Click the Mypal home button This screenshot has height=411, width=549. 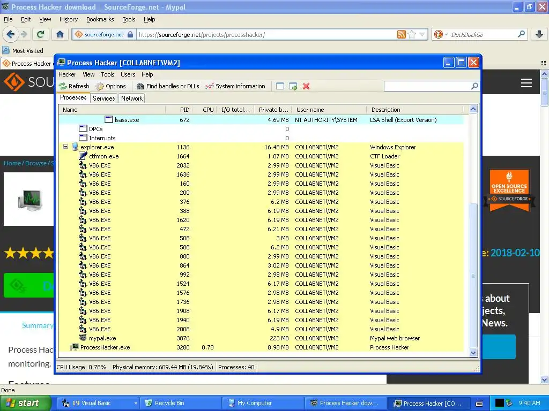[x=60, y=34]
